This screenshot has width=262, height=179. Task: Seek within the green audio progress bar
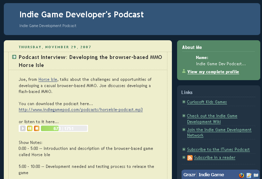[x=64, y=128]
